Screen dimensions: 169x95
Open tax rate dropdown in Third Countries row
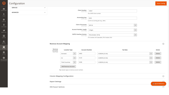(x=125, y=62)
